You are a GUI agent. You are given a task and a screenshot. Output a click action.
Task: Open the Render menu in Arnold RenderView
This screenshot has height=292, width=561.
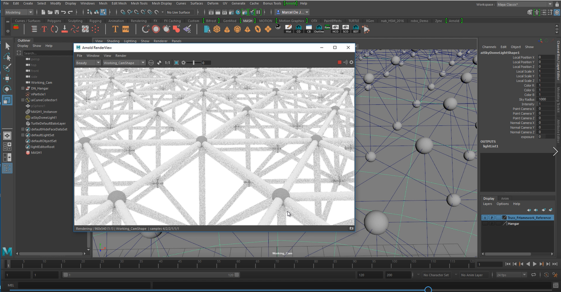pos(121,55)
